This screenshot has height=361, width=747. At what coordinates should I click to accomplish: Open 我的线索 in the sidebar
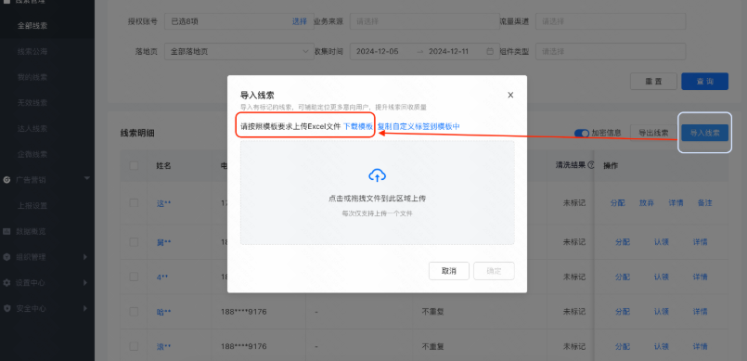[32, 77]
